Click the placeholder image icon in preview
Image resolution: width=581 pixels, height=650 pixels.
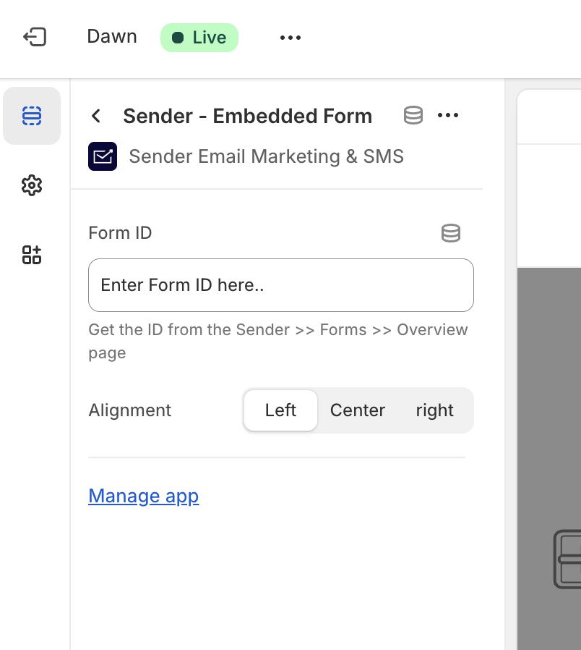pos(567,558)
